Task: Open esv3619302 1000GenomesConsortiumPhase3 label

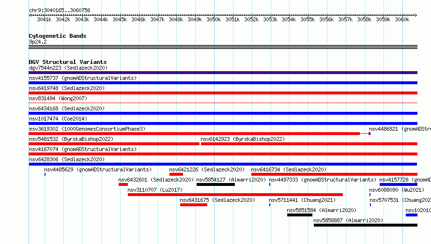Action: 87,129
